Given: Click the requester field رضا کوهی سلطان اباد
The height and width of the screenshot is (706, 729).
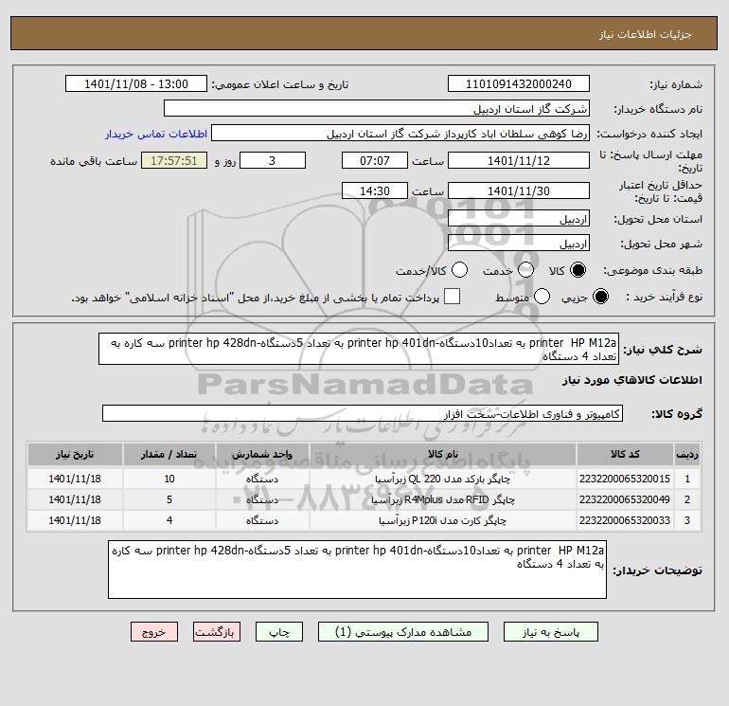Looking at the screenshot, I should tap(400, 133).
